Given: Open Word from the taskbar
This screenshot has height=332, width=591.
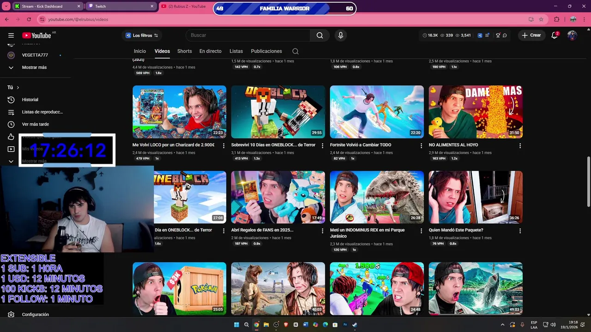Looking at the screenshot, I should pos(306,325).
